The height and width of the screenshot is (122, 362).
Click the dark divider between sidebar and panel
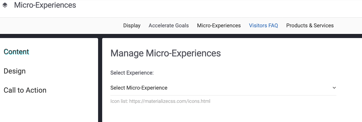pos(100,82)
